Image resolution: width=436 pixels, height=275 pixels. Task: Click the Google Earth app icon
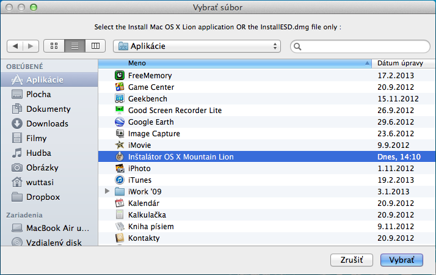120,122
